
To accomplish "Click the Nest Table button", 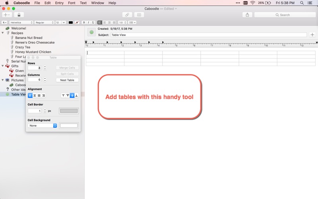I will [67, 80].
